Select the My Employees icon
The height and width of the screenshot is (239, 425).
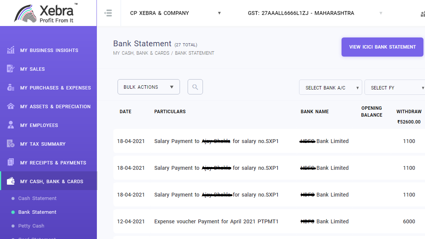click(10, 125)
